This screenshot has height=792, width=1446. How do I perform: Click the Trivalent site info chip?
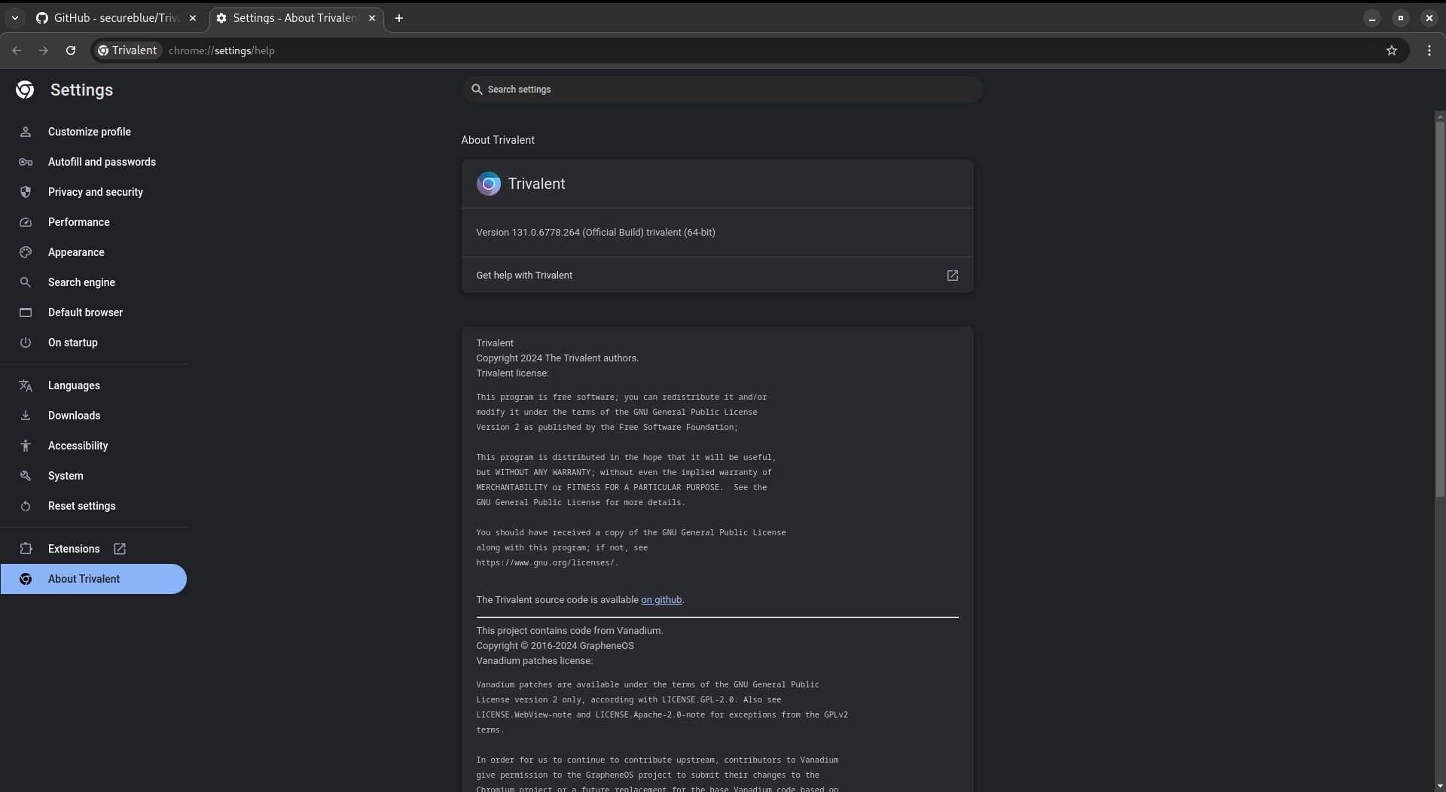[127, 50]
